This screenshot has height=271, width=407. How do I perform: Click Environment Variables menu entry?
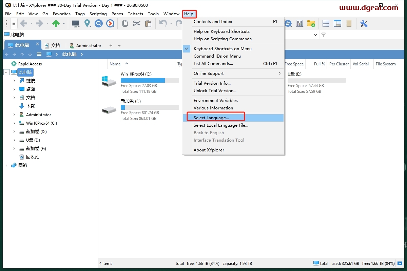tap(233, 100)
